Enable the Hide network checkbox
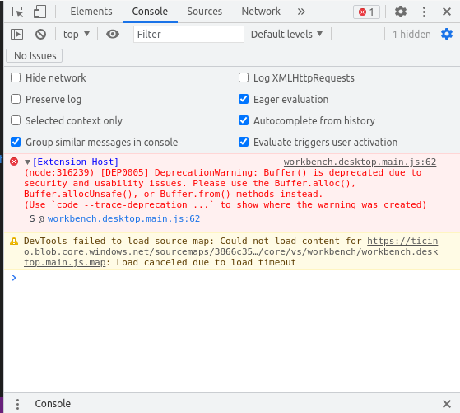Screen dimensions: 460x413 coord(16,77)
